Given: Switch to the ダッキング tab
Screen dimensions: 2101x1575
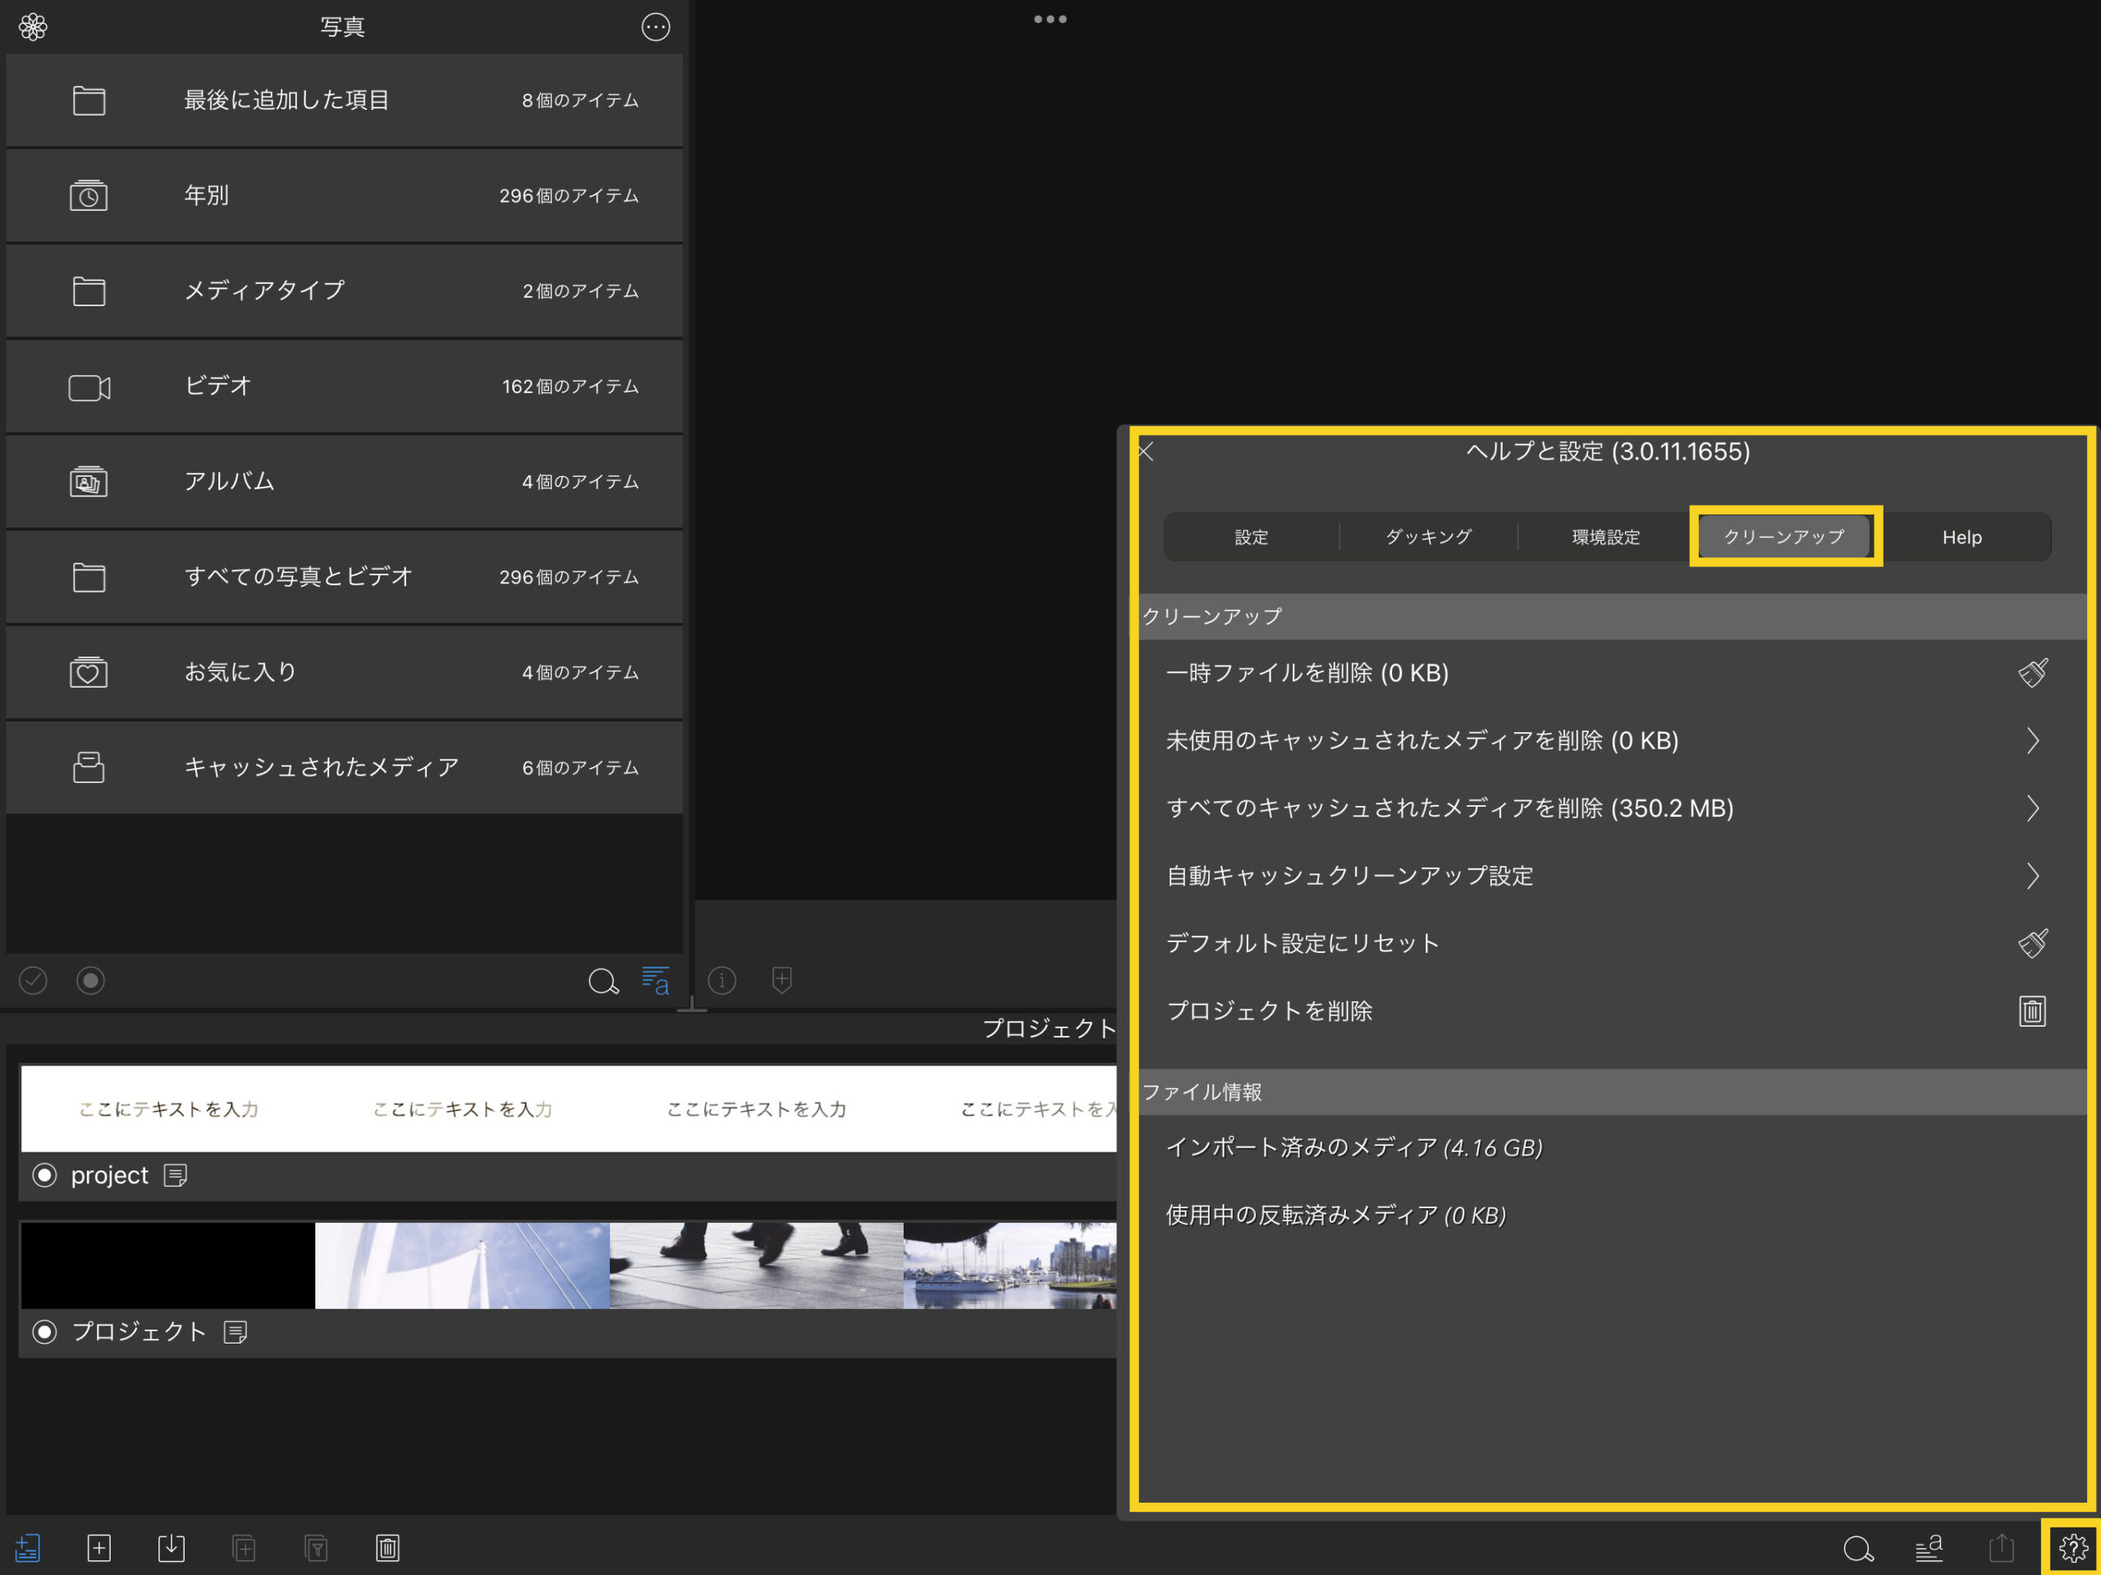Looking at the screenshot, I should [1429, 538].
